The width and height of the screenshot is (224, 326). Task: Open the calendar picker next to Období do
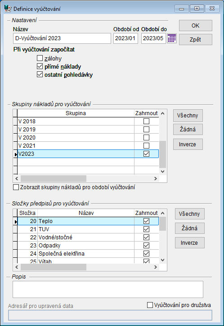coord(172,38)
